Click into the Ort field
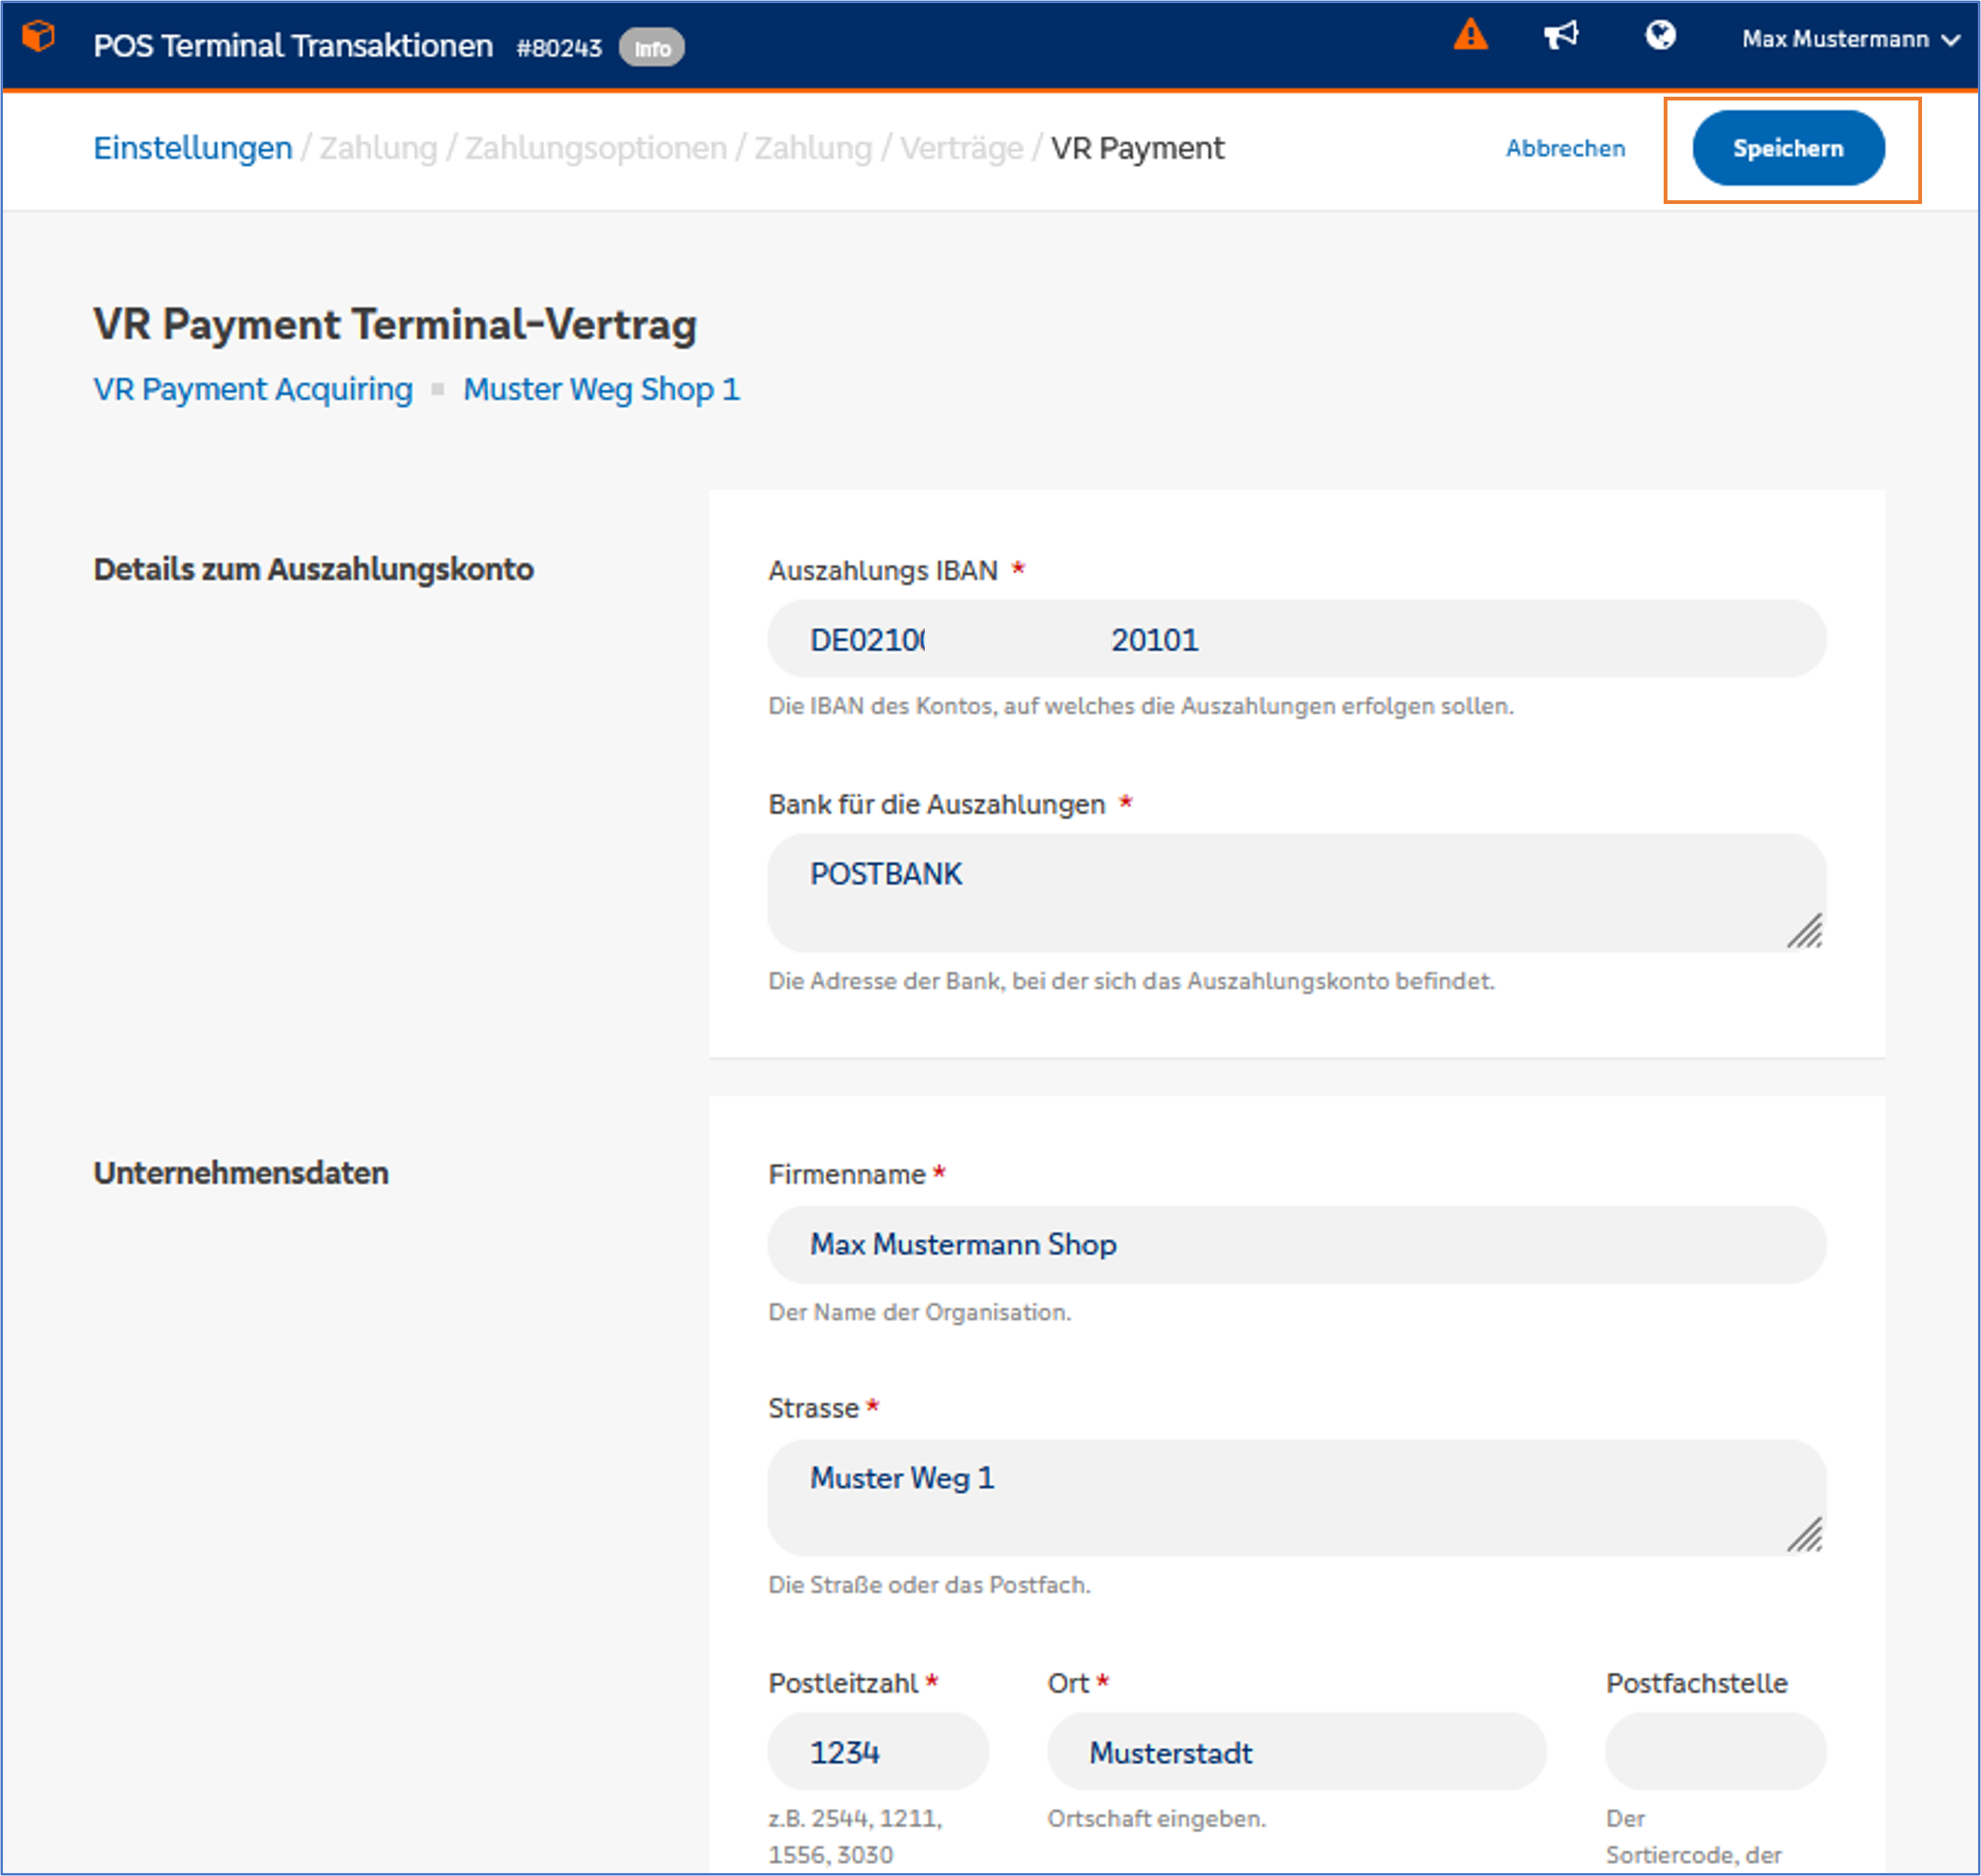 [x=1296, y=1752]
